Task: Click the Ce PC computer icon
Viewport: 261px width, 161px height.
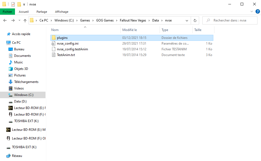Action: 8,43
